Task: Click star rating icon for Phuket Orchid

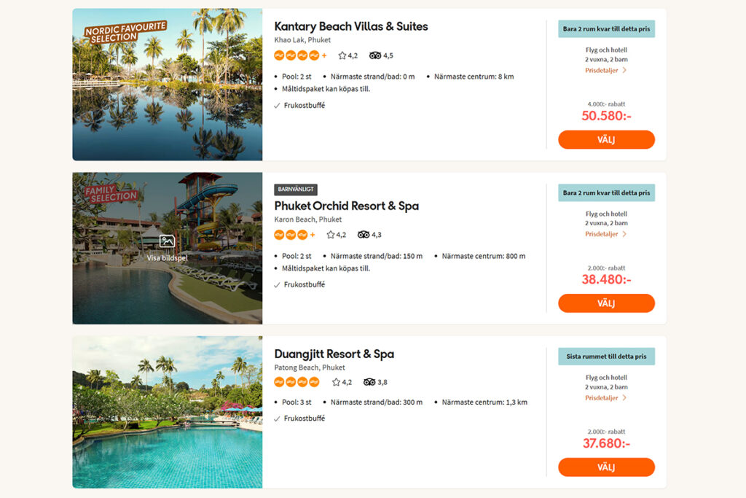Action: [x=331, y=235]
